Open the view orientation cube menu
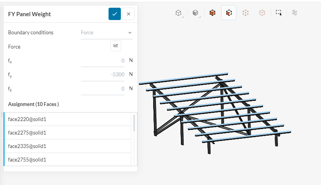Image resolution: width=321 pixels, height=185 pixels. click(178, 13)
